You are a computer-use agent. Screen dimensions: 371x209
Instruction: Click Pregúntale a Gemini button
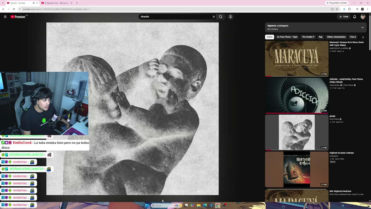(x=337, y=3)
